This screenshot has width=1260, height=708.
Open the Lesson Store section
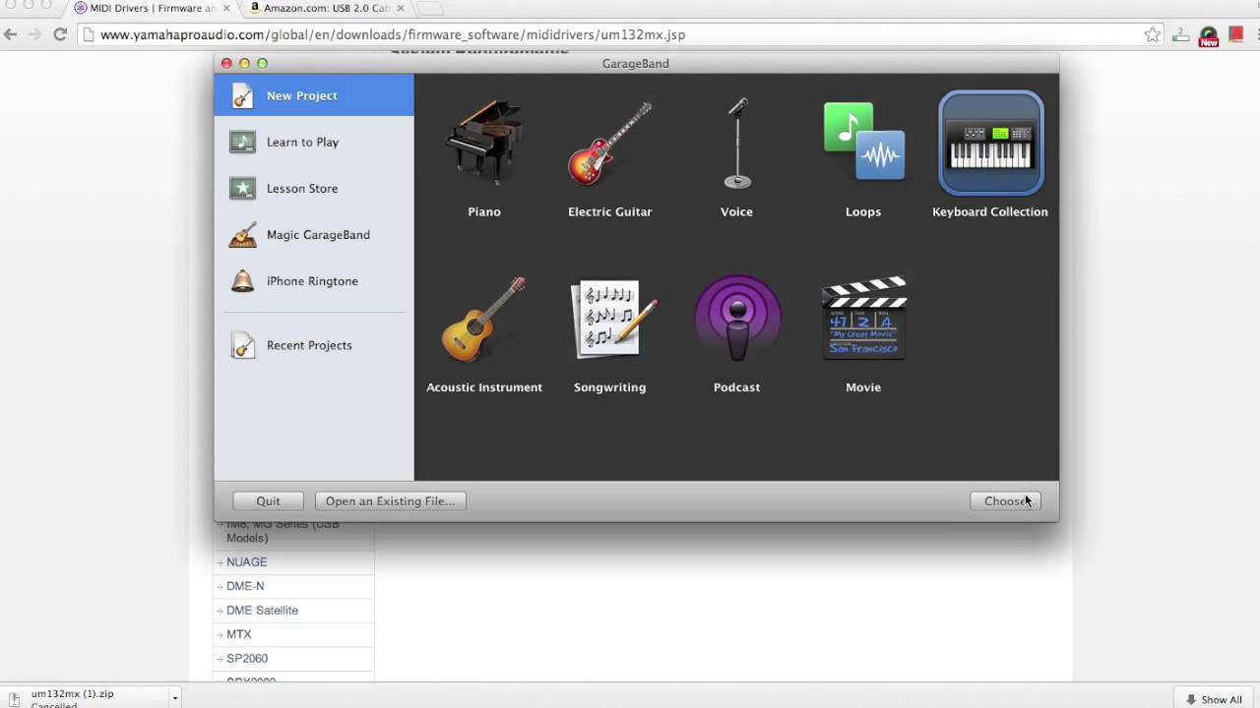click(314, 188)
